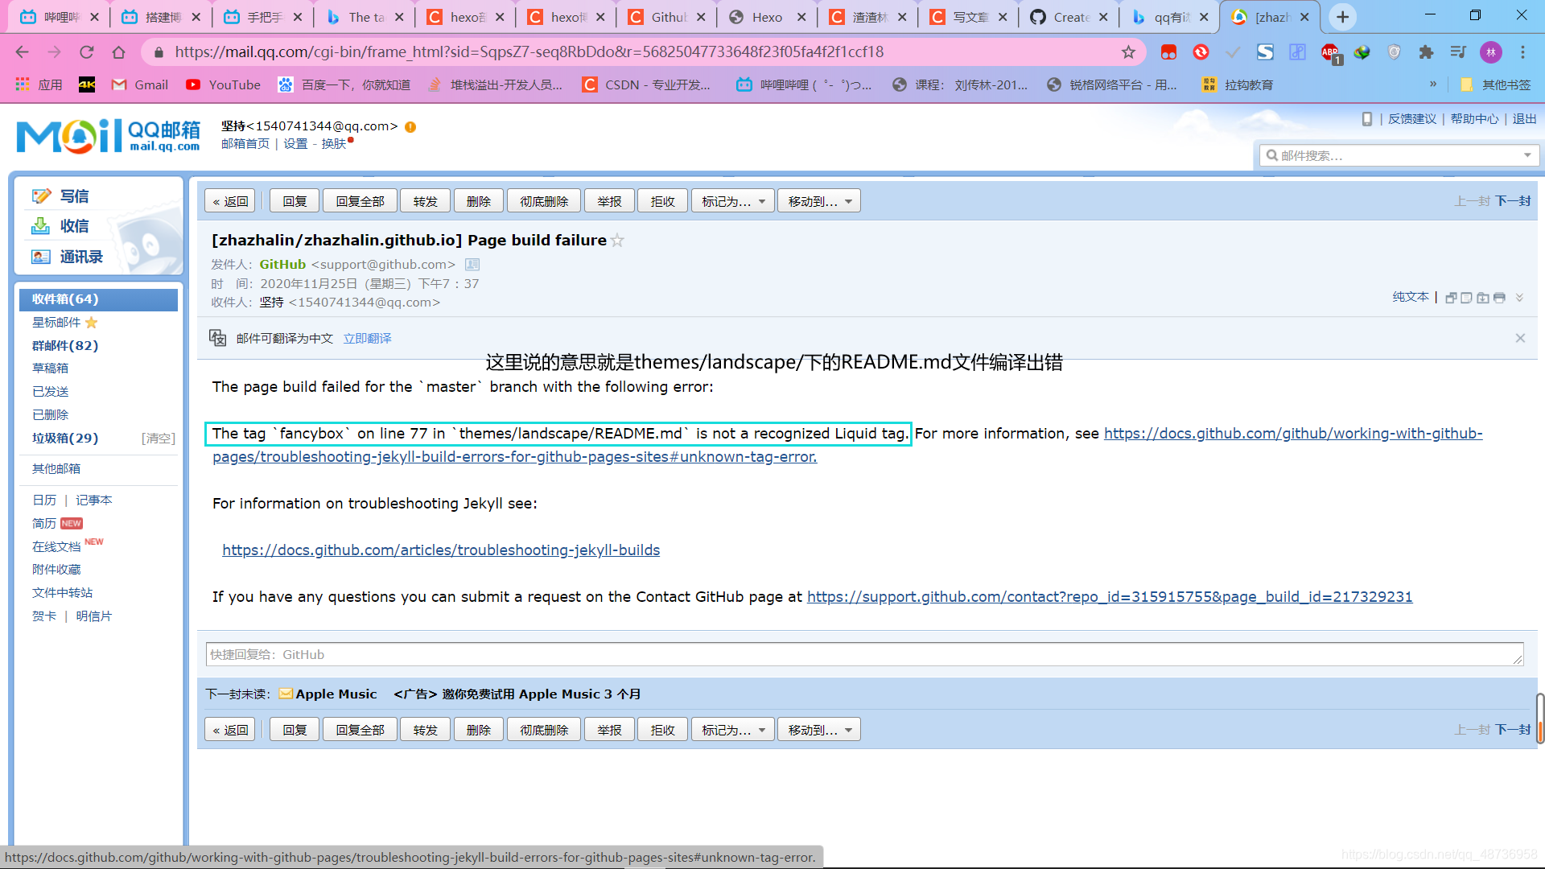Empty trash with 清空 link
This screenshot has width=1545, height=869.
click(158, 439)
